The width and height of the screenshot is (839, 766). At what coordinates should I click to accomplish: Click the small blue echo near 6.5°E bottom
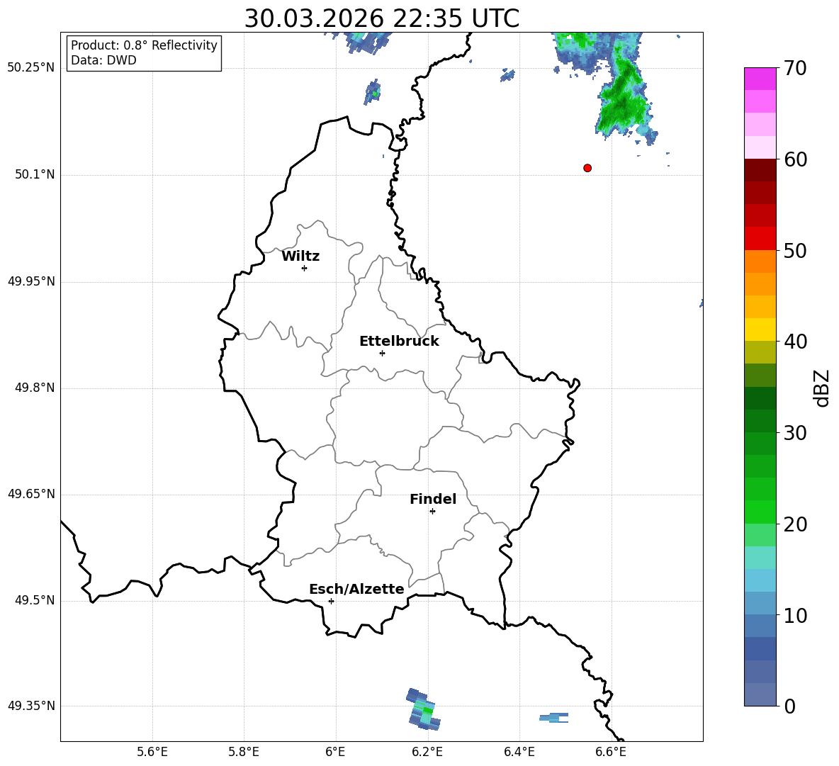(554, 718)
